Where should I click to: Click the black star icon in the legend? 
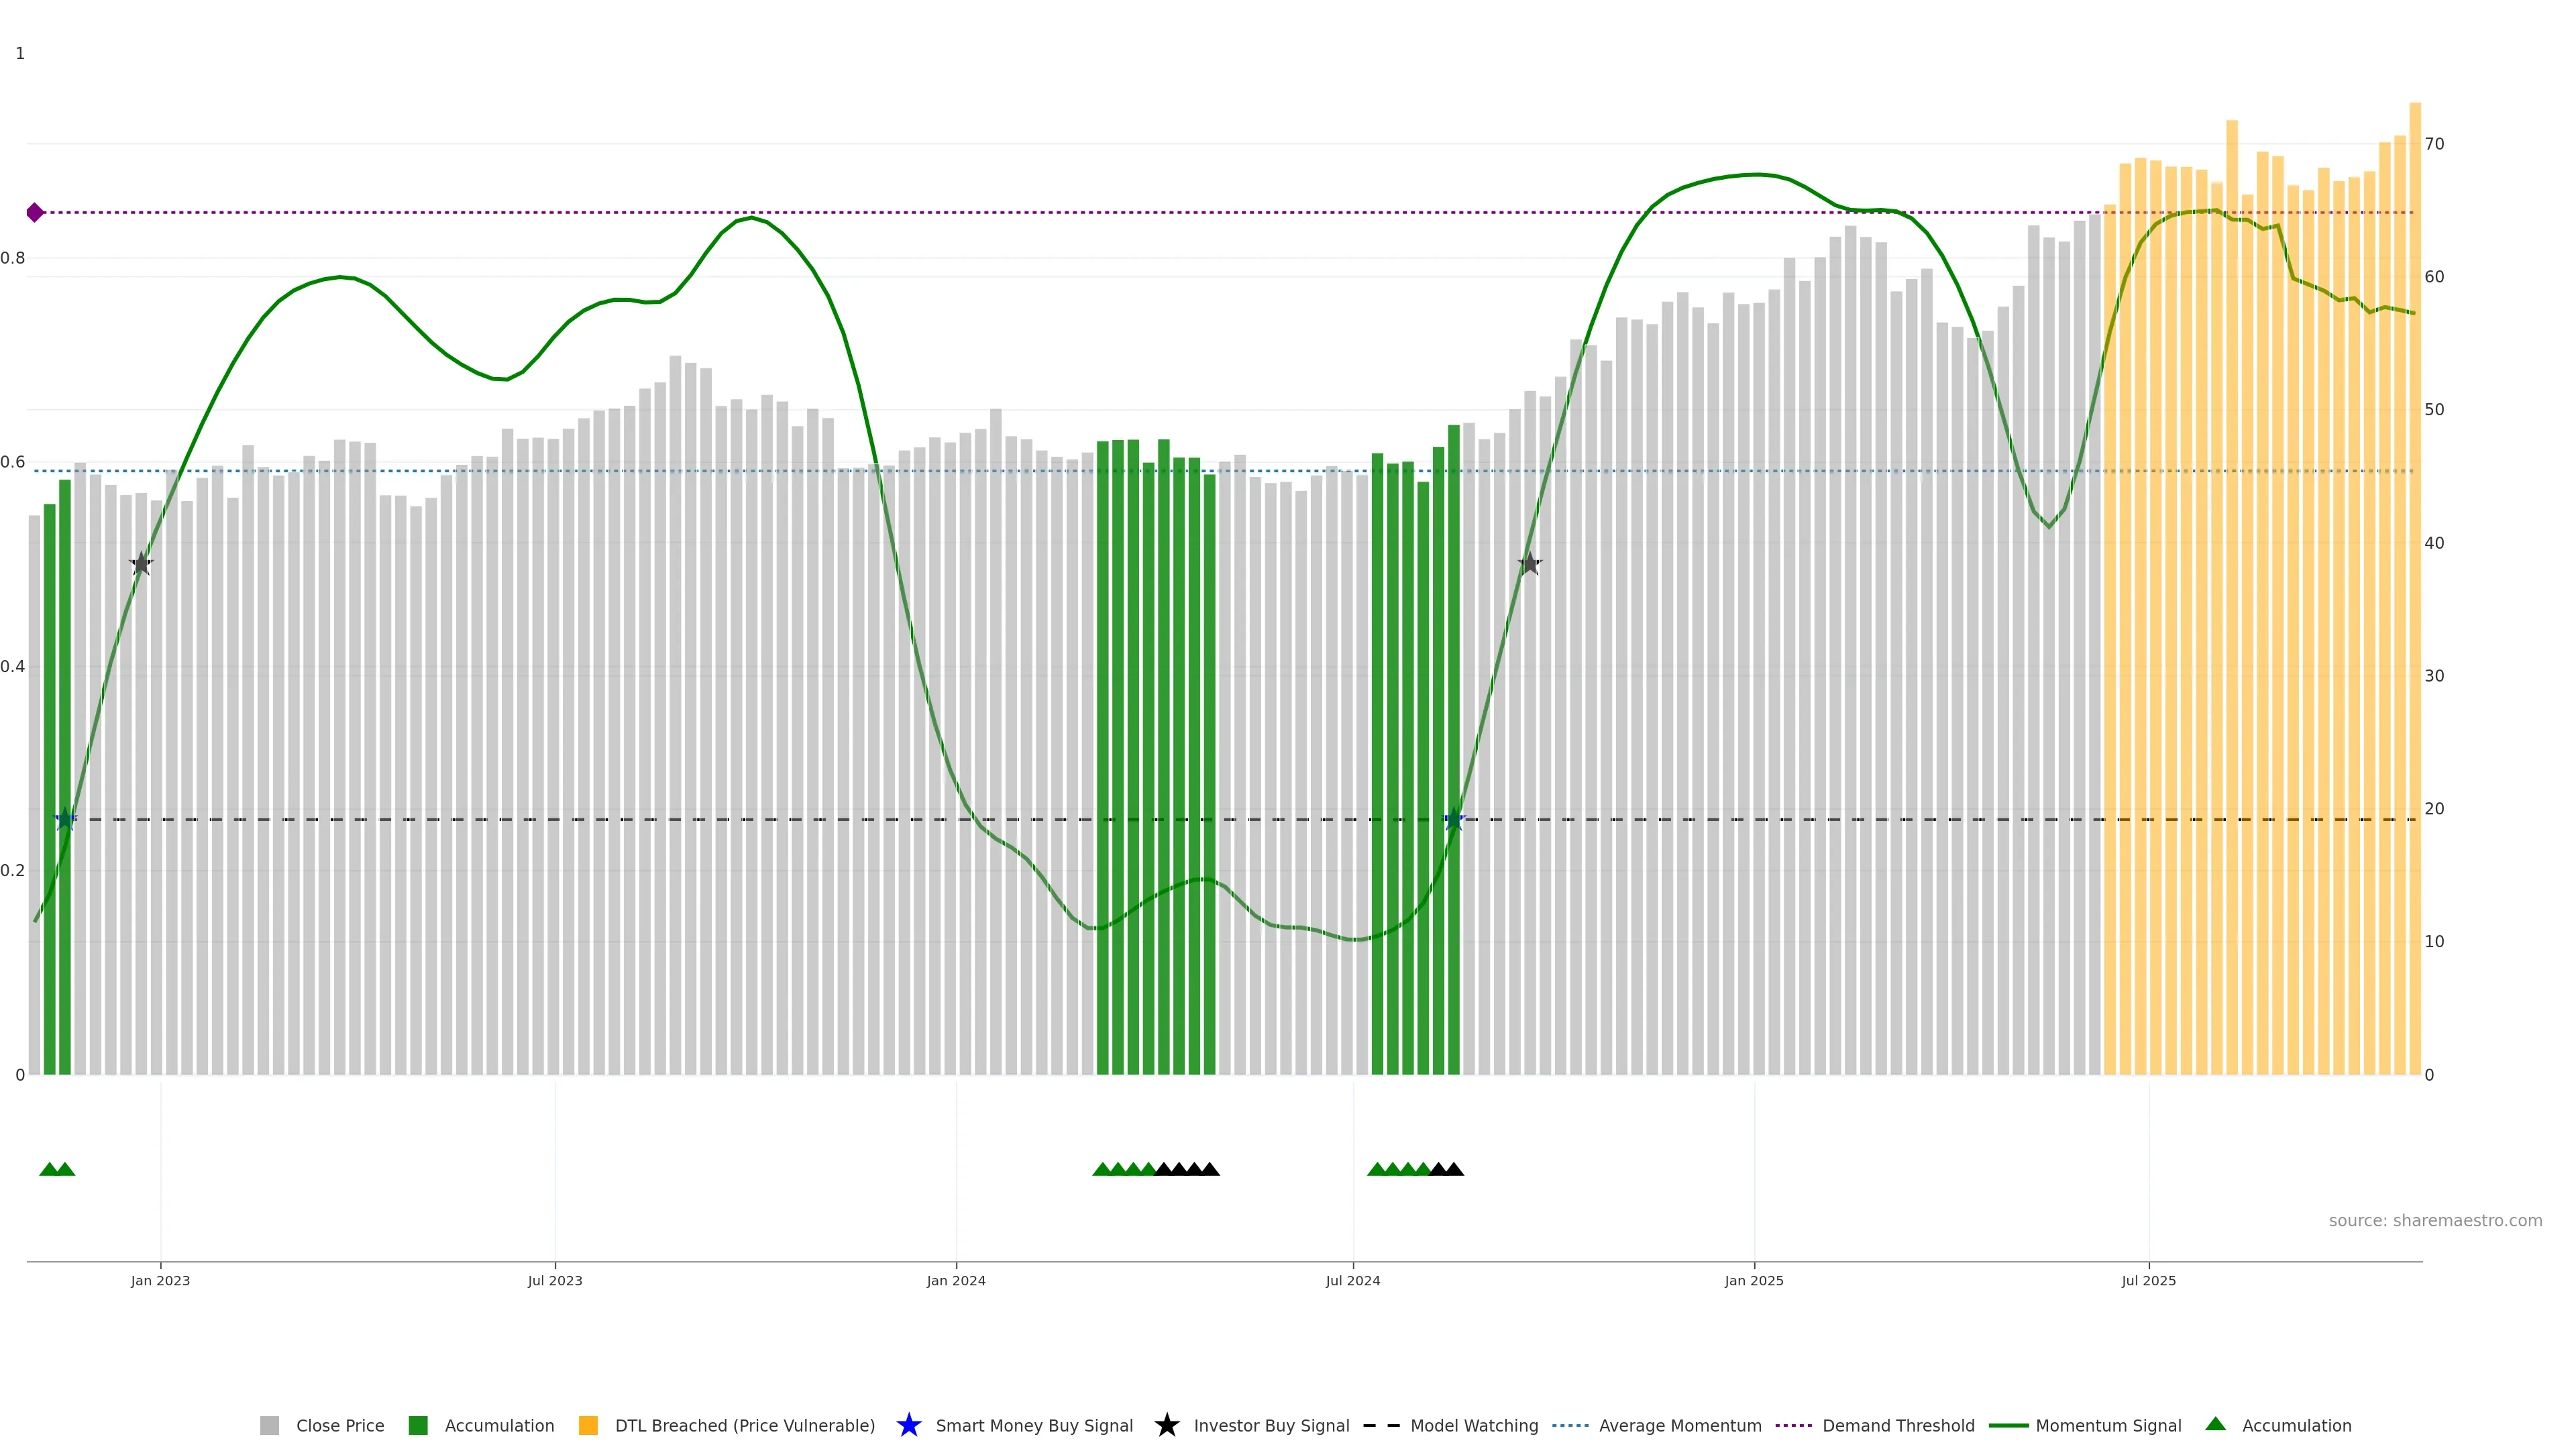(x=1166, y=1425)
